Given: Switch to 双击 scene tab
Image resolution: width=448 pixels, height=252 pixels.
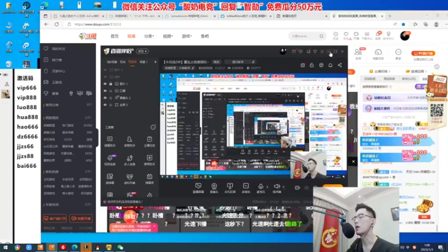Looking at the screenshot, I should point(123,62).
